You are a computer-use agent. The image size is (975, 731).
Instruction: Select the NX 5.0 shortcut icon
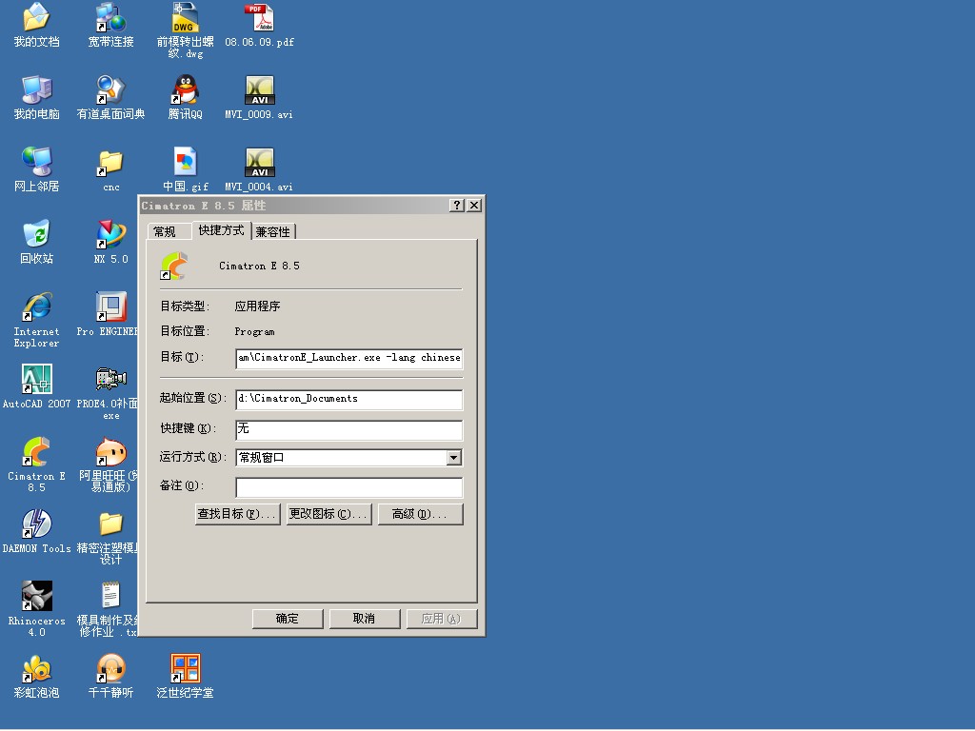tap(110, 234)
